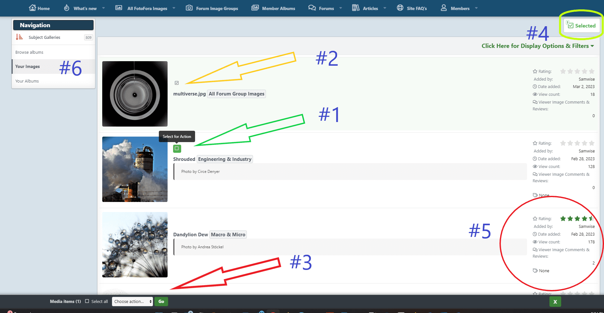Toggle the Select all checkbox

coord(87,301)
